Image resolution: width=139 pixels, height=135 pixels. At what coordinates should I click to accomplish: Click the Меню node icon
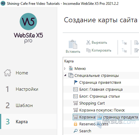click(x=71, y=68)
